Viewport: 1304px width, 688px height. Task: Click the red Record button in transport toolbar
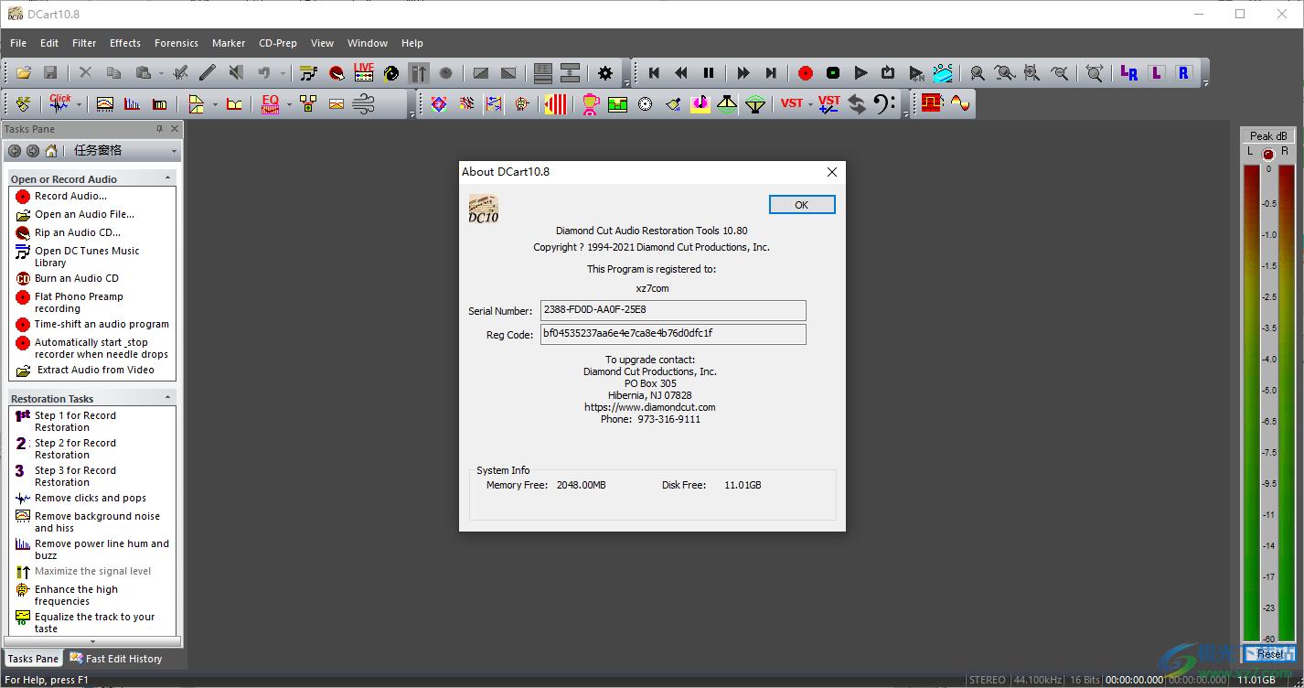click(805, 73)
